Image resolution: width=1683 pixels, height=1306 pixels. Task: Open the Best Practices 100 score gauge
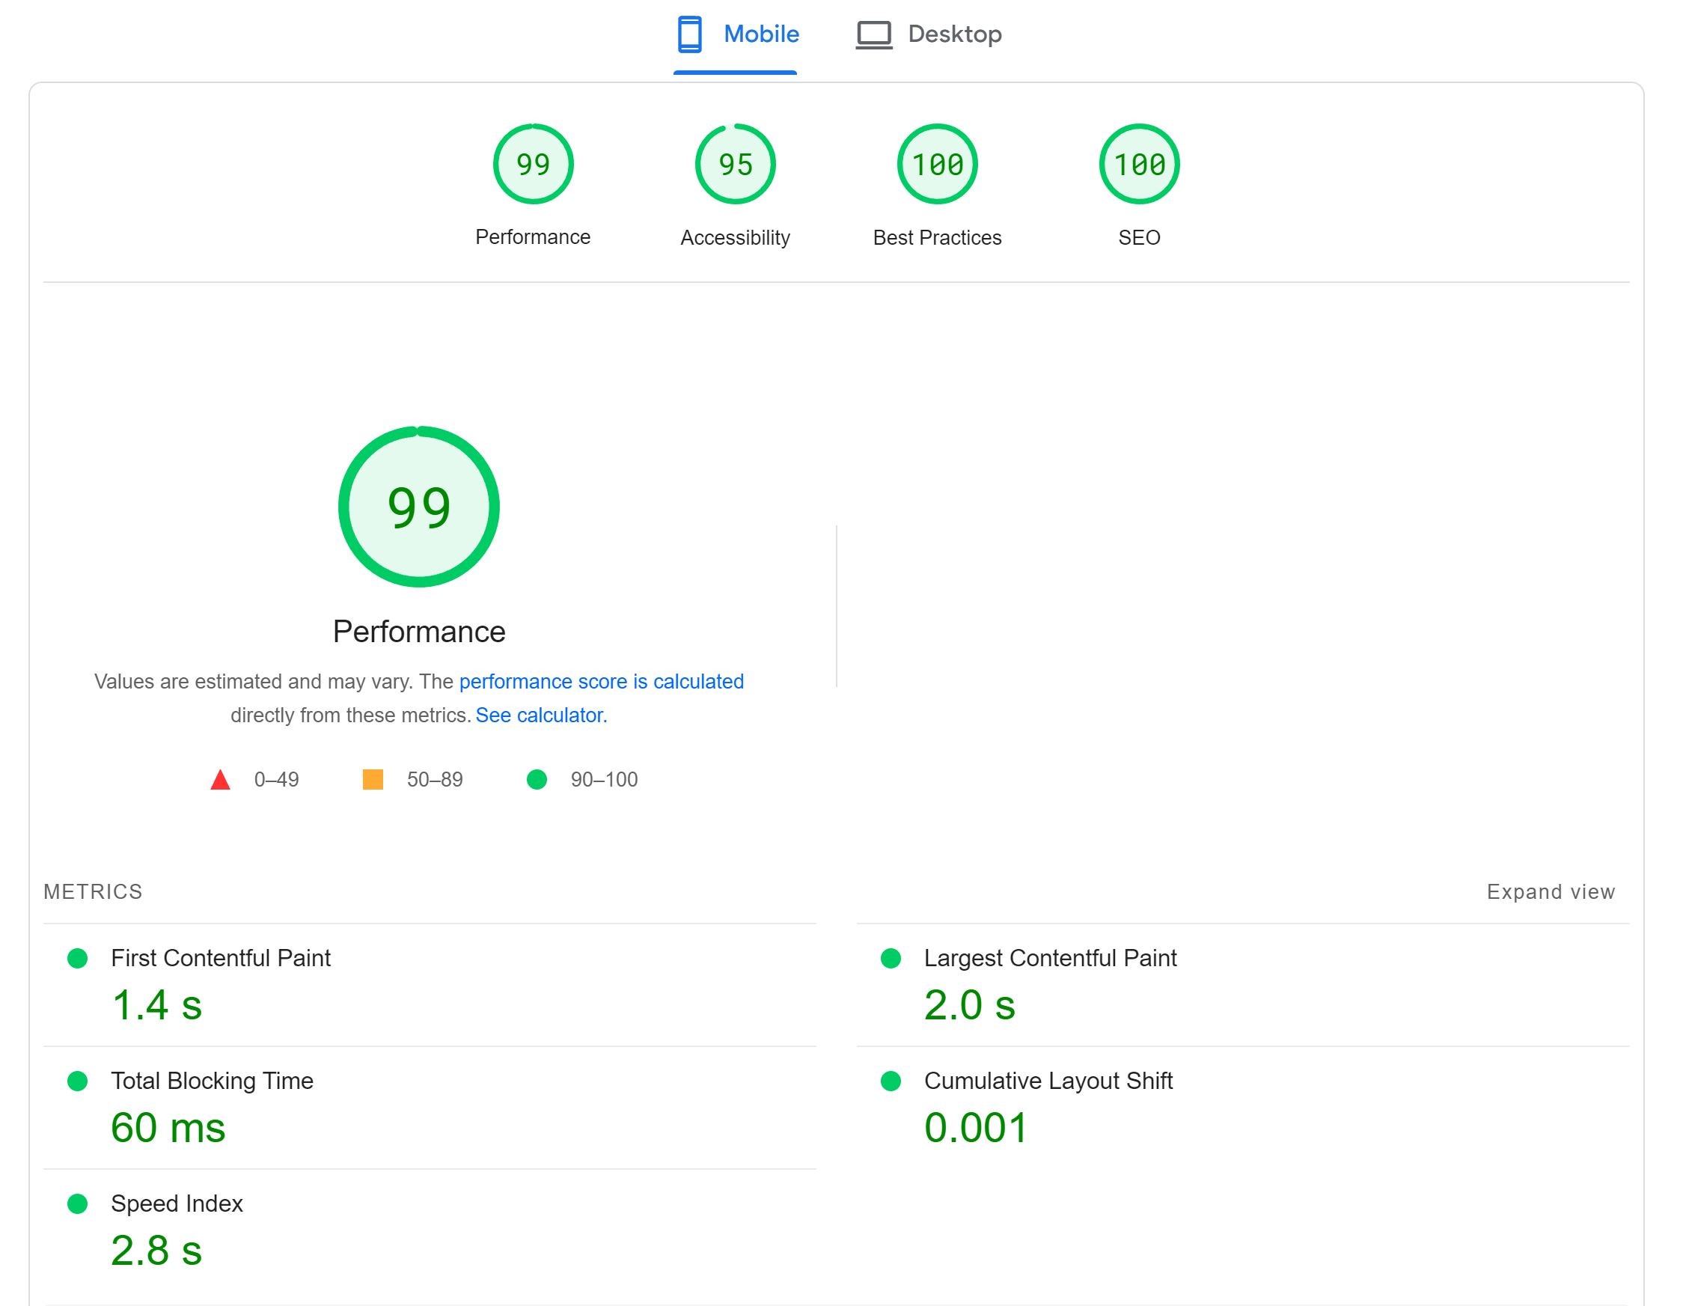[x=937, y=164]
